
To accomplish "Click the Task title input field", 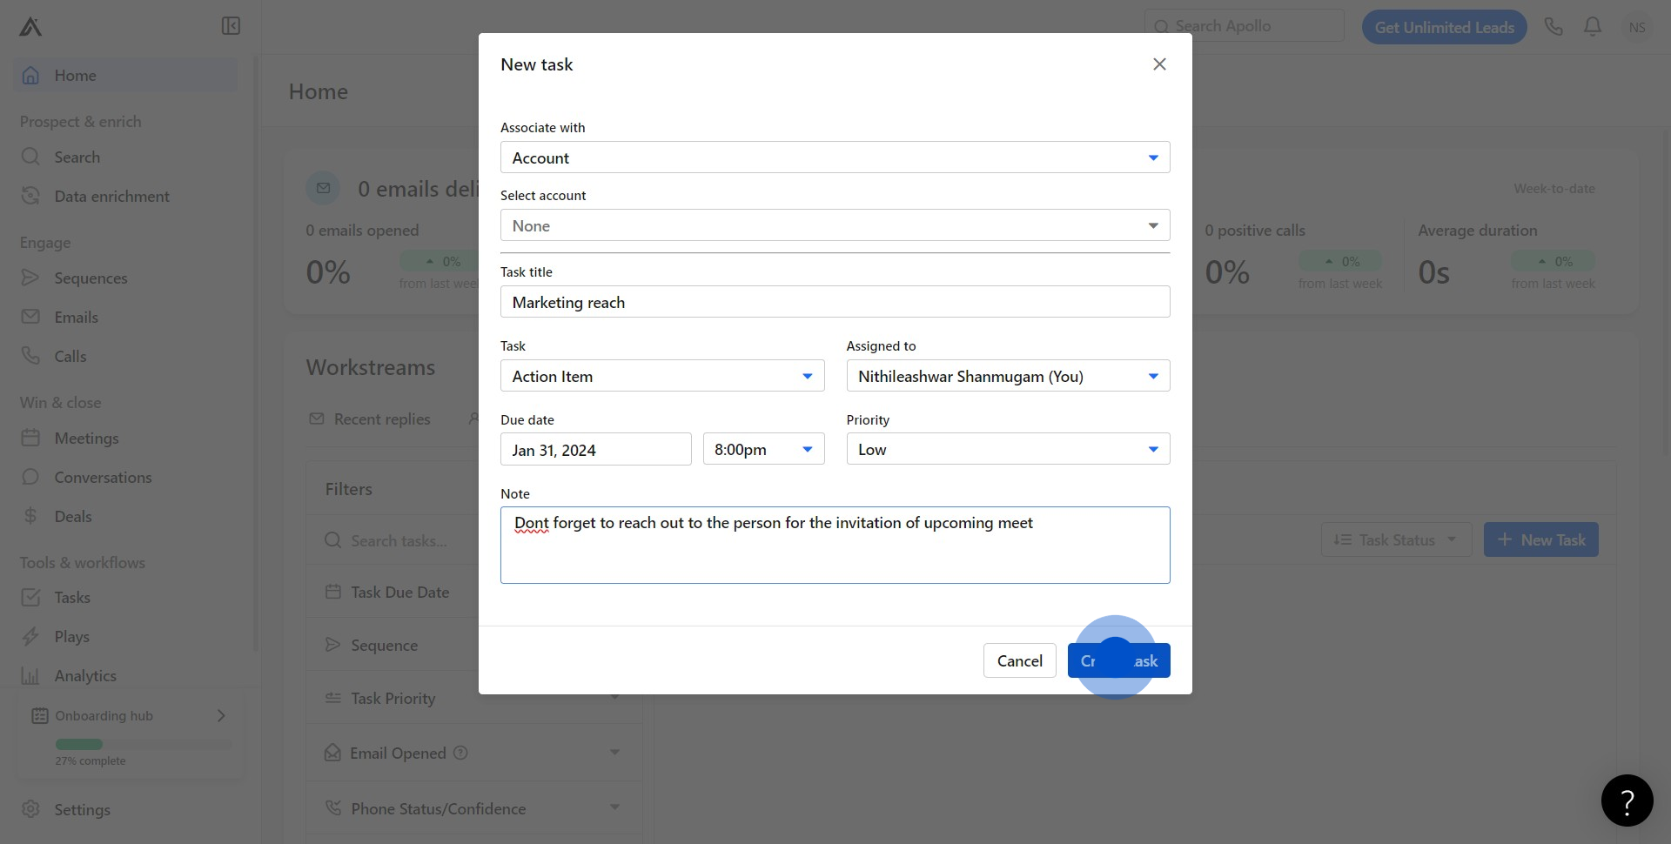I will [835, 302].
